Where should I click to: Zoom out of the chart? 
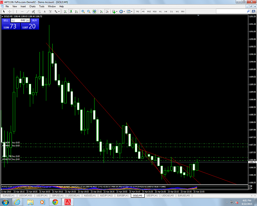pos(89,12)
